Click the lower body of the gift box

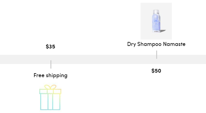click(50, 102)
